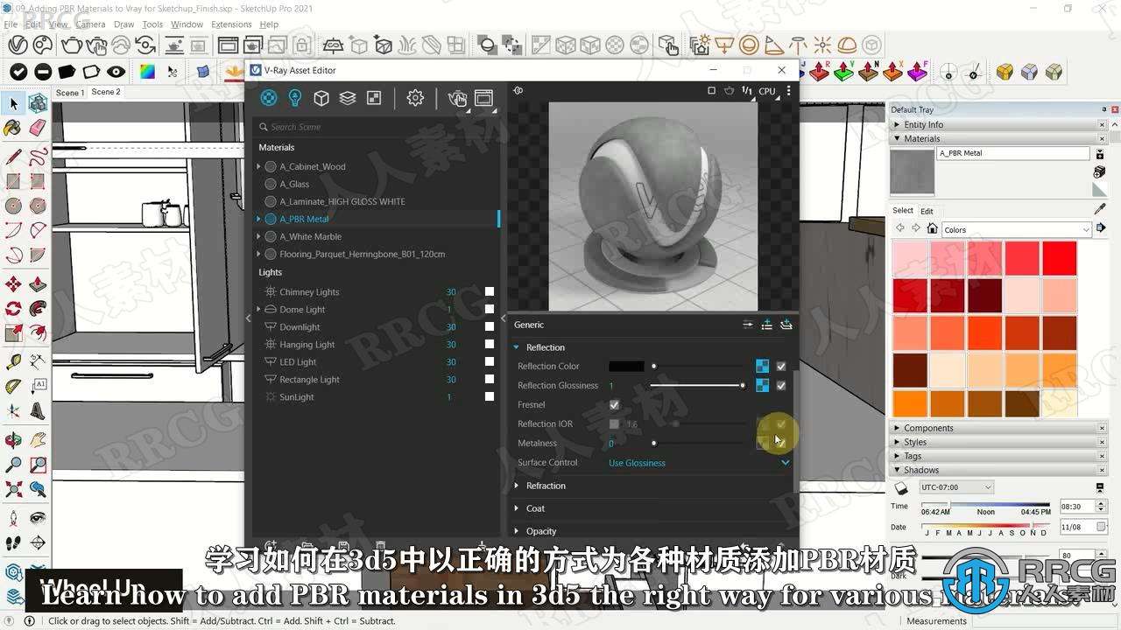
Task: Open Surface Control Use Glossiness dropdown
Action: [699, 463]
